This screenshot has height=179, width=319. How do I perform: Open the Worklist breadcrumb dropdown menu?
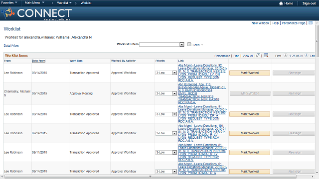pyautogui.click(x=64, y=3)
